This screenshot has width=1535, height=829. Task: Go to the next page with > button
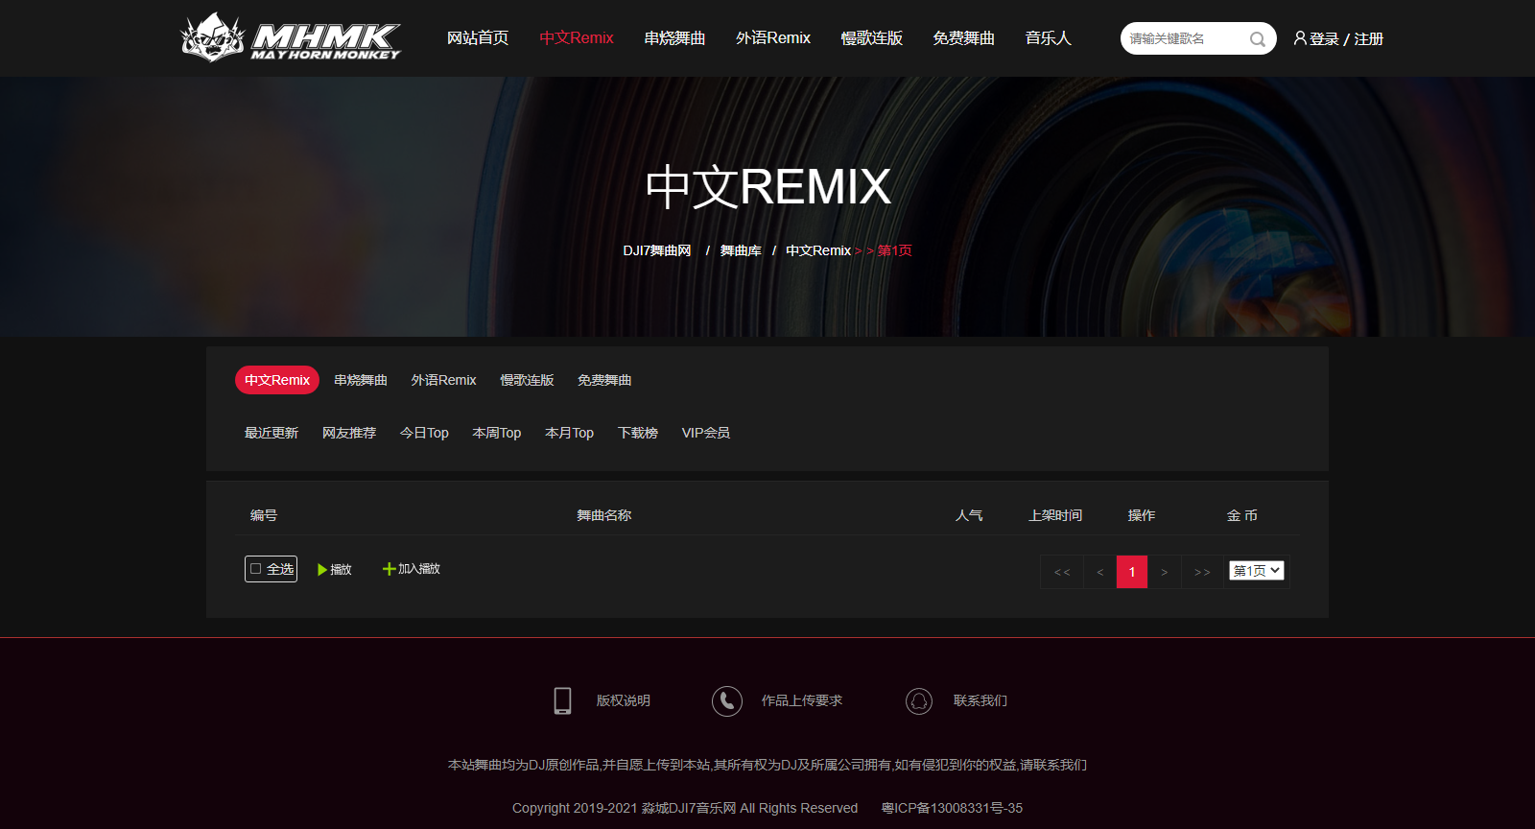tap(1165, 572)
